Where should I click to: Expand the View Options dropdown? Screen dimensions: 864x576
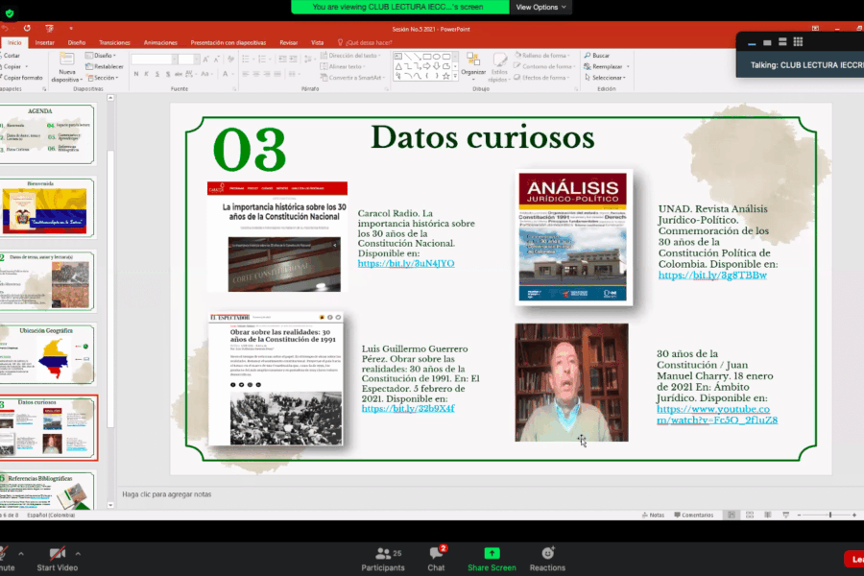541,7
